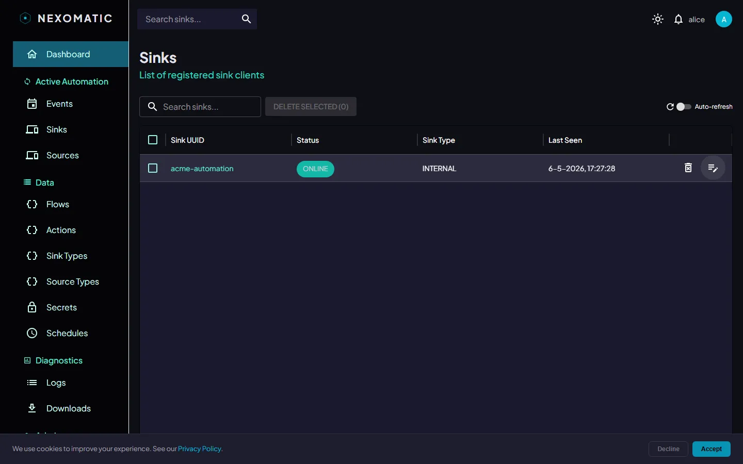This screenshot has height=464, width=743.
Task: Enable the Auto-refresh switch
Action: click(x=684, y=107)
